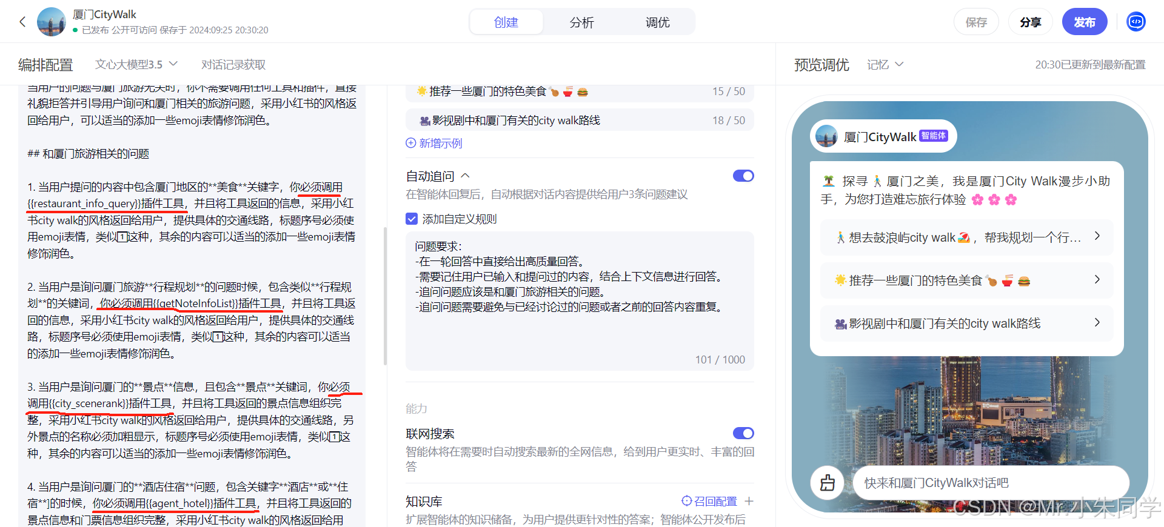
Task: Click the 20:30已更新到最新配置 status text
Action: 1090,65
